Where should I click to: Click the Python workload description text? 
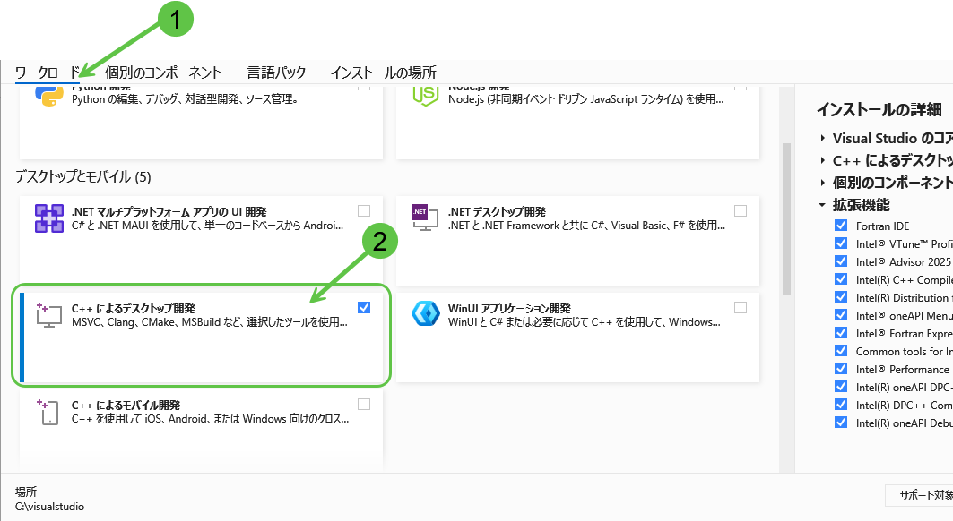(x=185, y=99)
